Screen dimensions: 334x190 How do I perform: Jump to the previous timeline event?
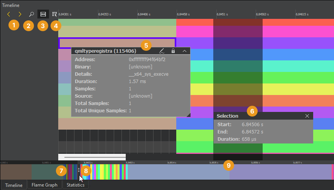(8, 14)
